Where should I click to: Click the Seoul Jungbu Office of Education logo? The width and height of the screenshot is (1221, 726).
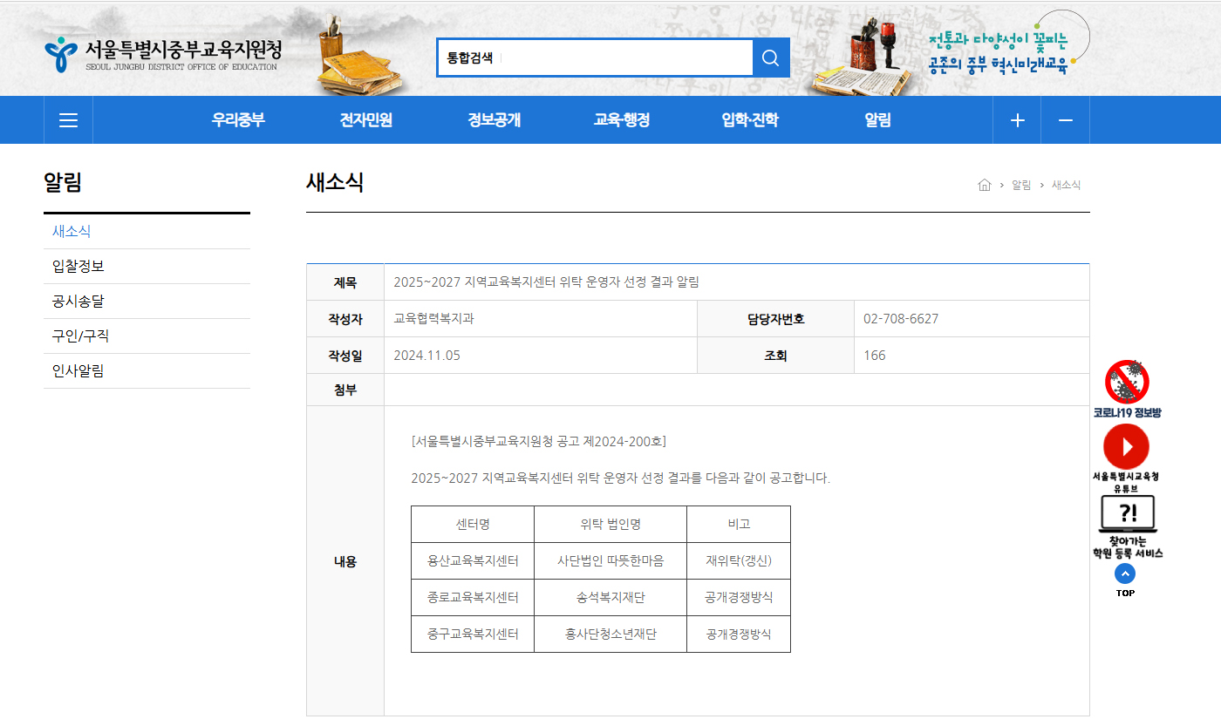click(162, 54)
